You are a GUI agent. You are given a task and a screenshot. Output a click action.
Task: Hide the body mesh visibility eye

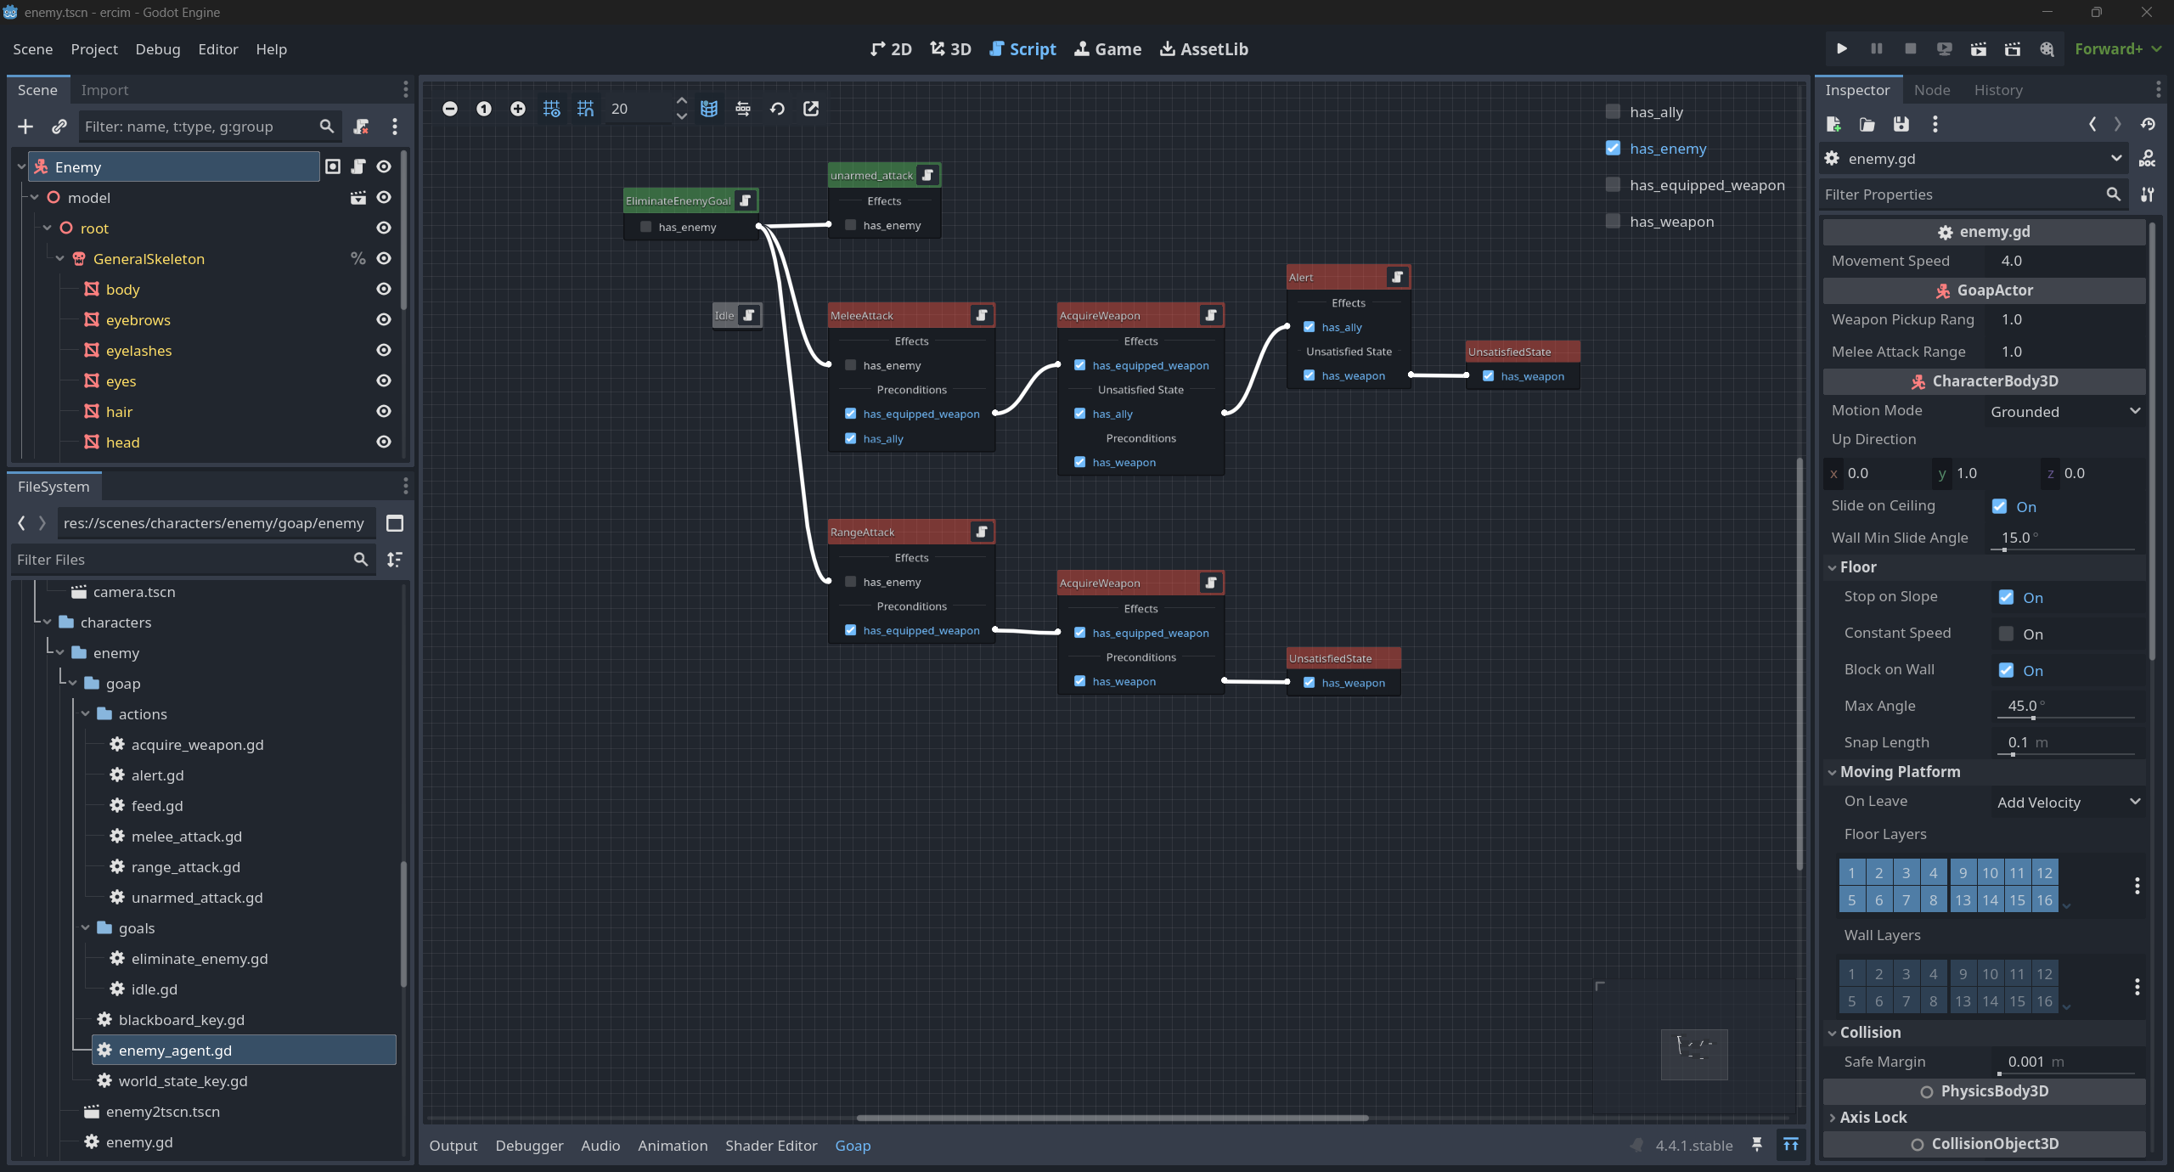click(384, 290)
